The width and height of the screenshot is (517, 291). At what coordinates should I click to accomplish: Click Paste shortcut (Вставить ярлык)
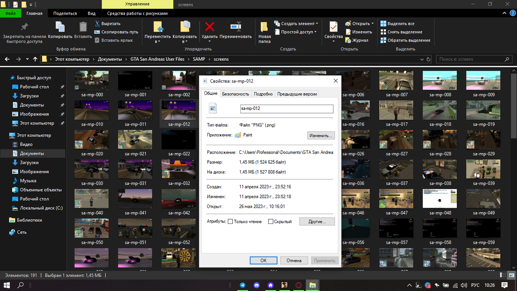pyautogui.click(x=113, y=40)
